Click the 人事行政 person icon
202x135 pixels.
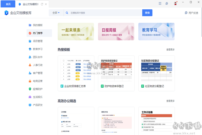[30, 65]
